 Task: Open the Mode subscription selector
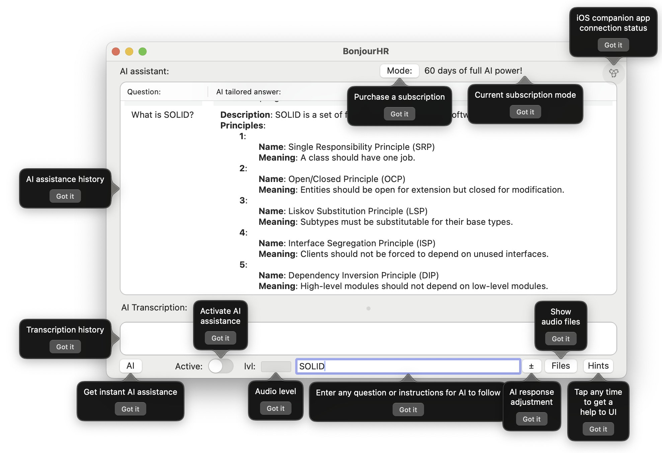click(399, 71)
